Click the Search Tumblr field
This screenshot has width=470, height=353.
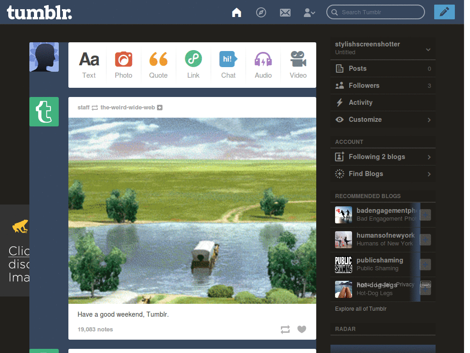[375, 12]
